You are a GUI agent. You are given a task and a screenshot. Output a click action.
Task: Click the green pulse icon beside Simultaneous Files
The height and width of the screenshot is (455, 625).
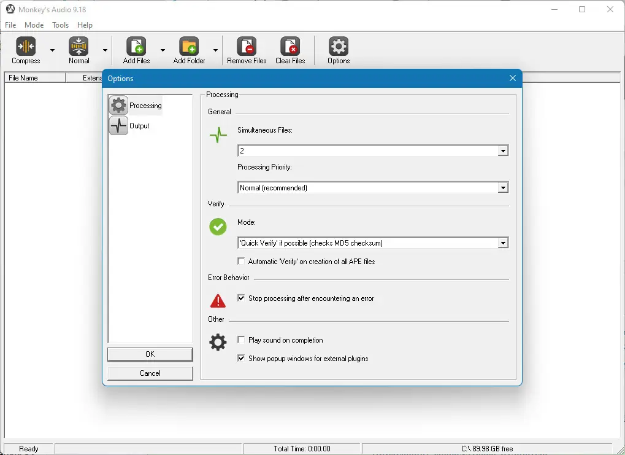pos(218,135)
